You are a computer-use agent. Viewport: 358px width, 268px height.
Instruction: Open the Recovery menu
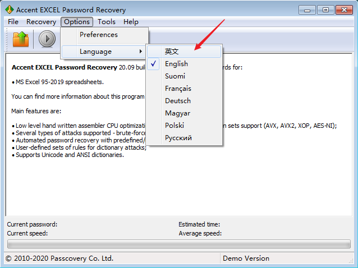point(41,22)
